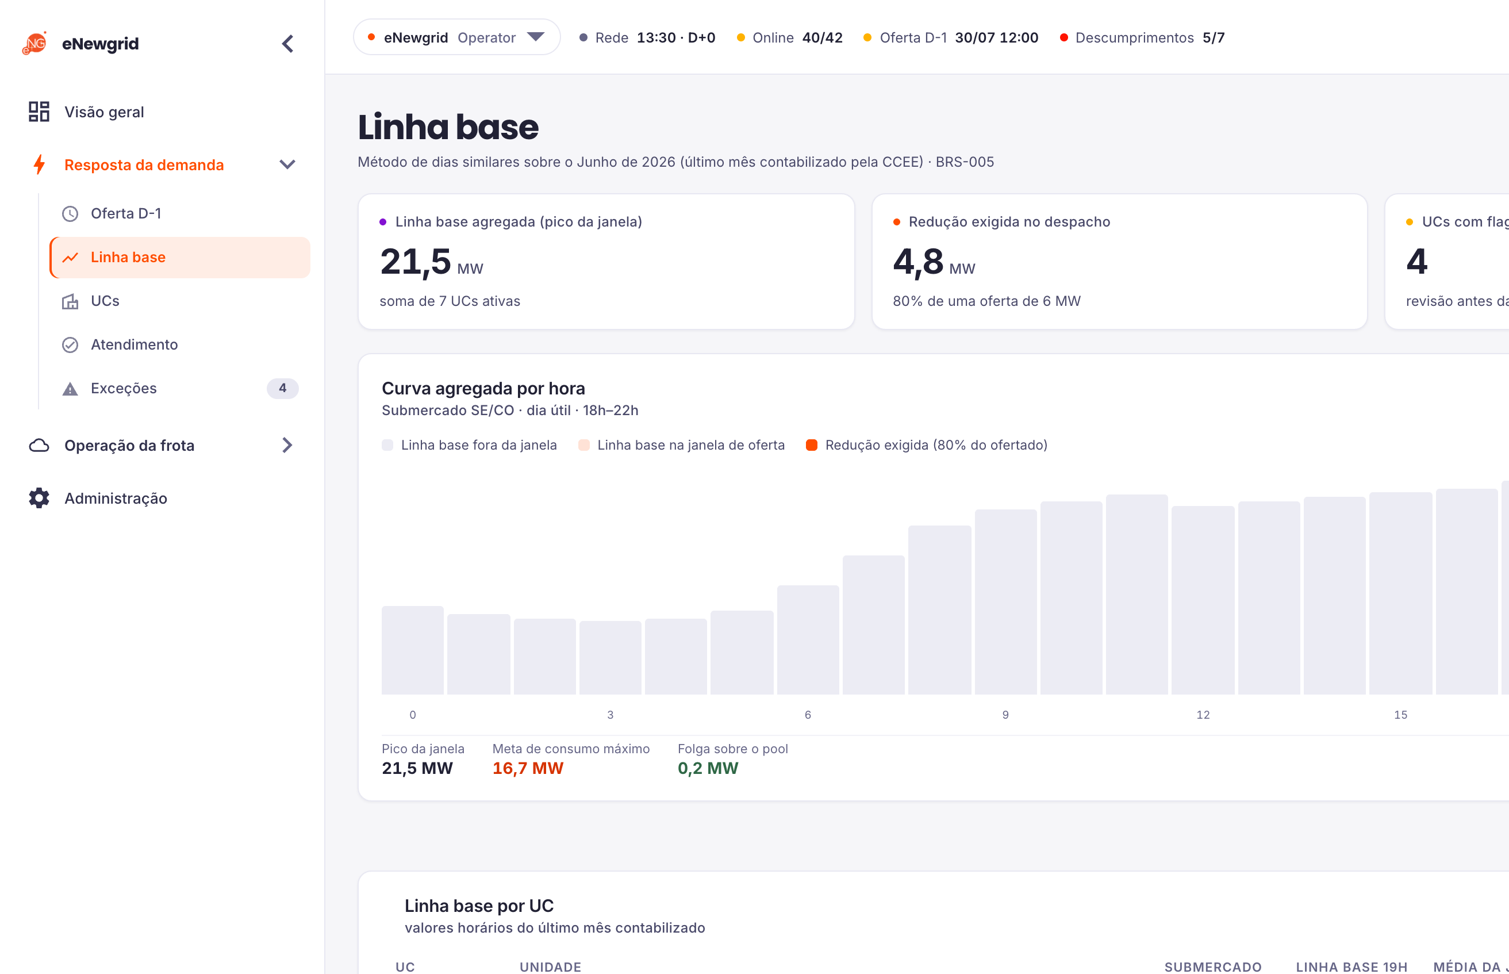The width and height of the screenshot is (1509, 974).
Task: Toggle legend Redução exigida (80% do ofertado)
Action: 927,445
